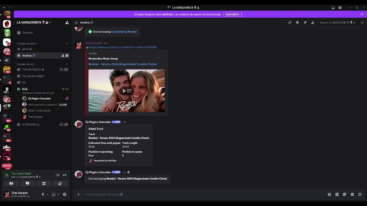The width and height of the screenshot is (367, 206).
Task: Navigate back with the arrow
Action: coord(4,8)
